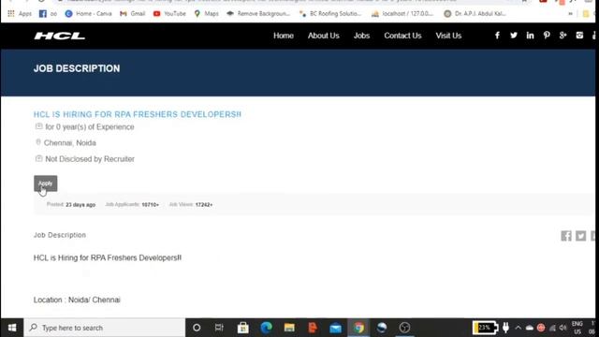Viewport: 599px width, 337px height.
Task: Open About Us menu item
Action: pos(324,36)
